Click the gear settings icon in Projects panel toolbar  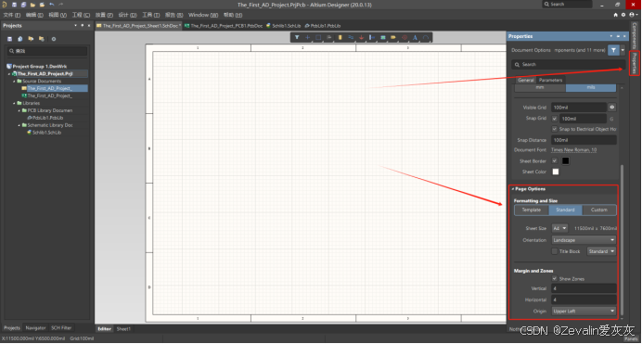coord(54,39)
